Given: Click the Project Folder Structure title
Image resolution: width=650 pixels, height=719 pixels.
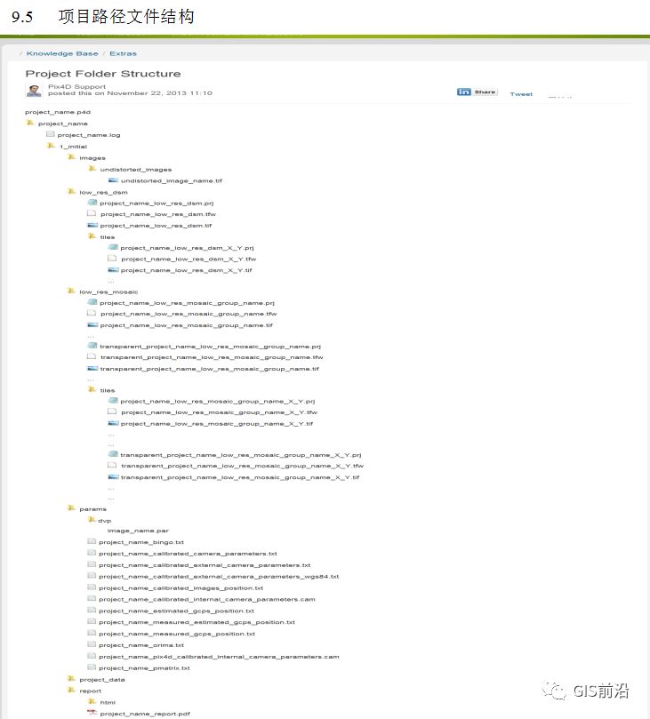Looking at the screenshot, I should 103,74.
